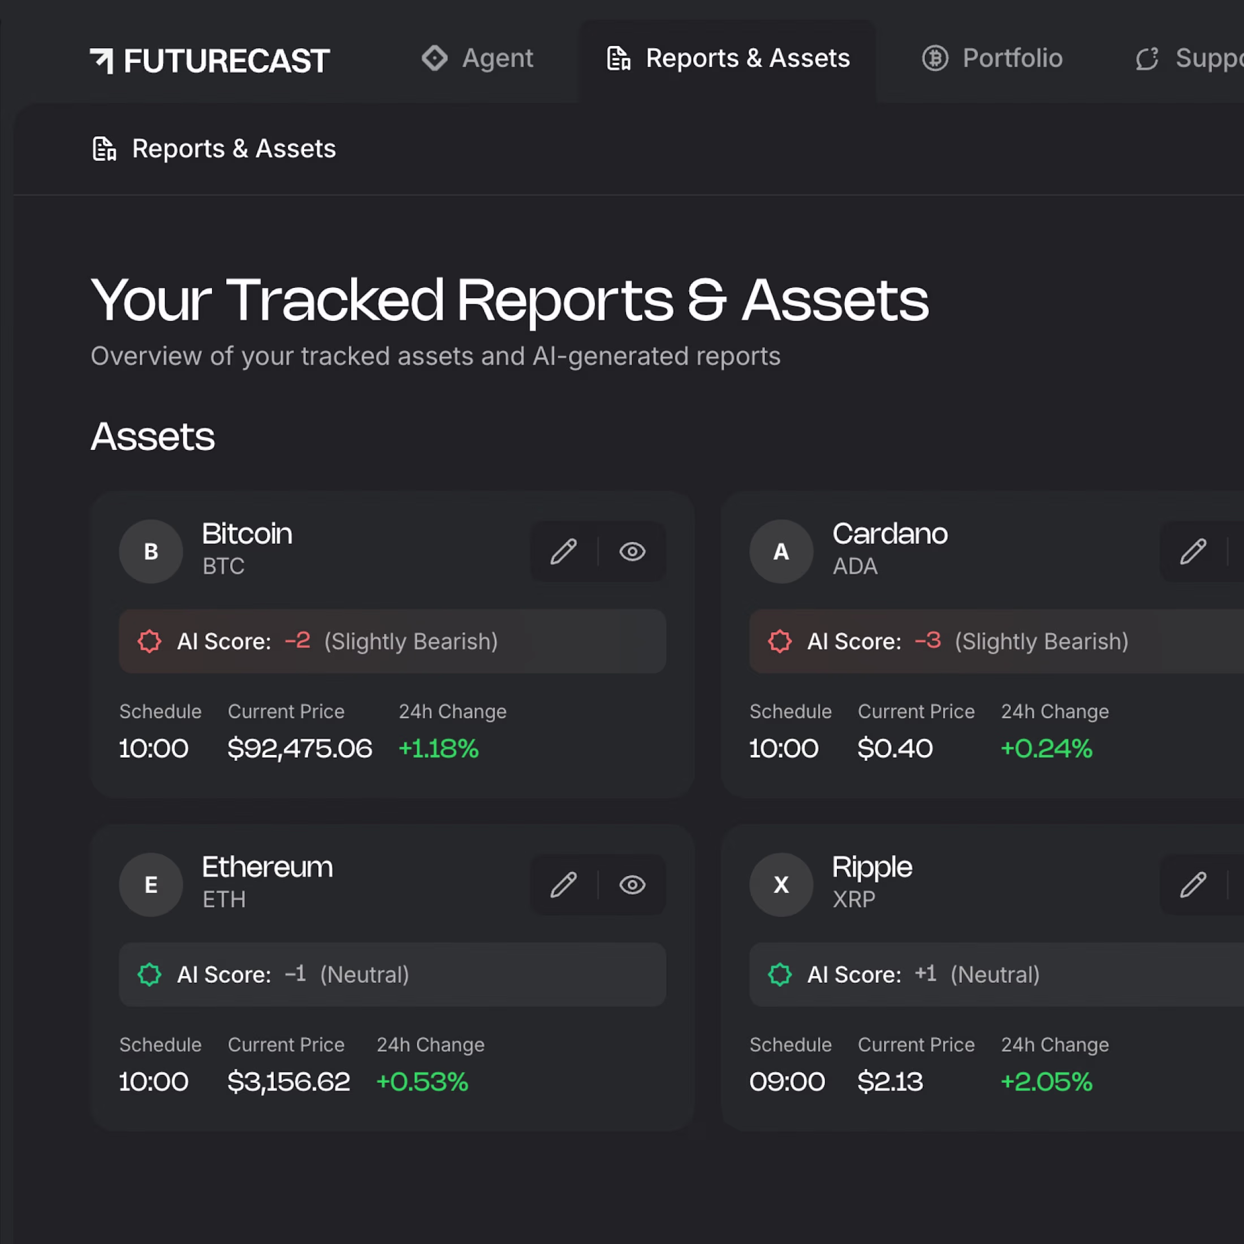Open Cardano AI Score -3 bar
Viewport: 1244px width, 1244px height.
(x=997, y=641)
